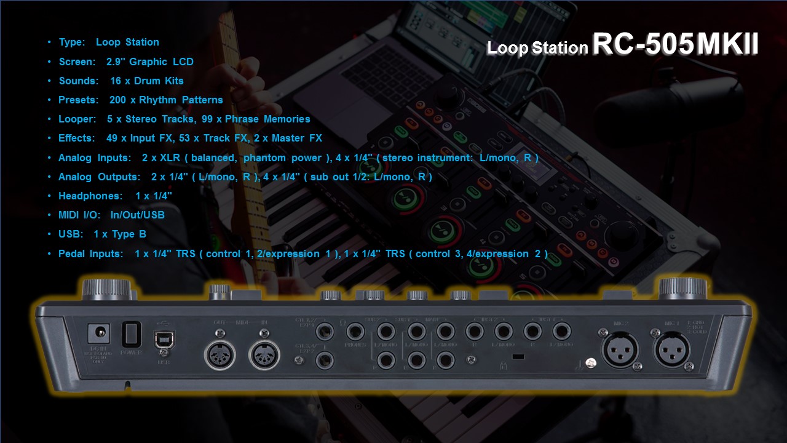Click the MIC 1 XLR input
787x443 pixels.
(672, 351)
